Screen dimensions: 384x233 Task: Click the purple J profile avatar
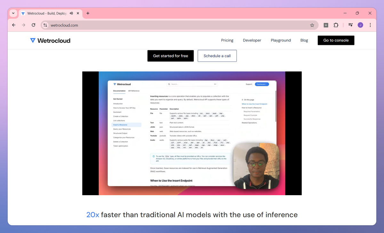click(360, 25)
